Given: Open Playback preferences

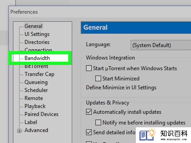Looking at the screenshot, I should pos(35,106).
